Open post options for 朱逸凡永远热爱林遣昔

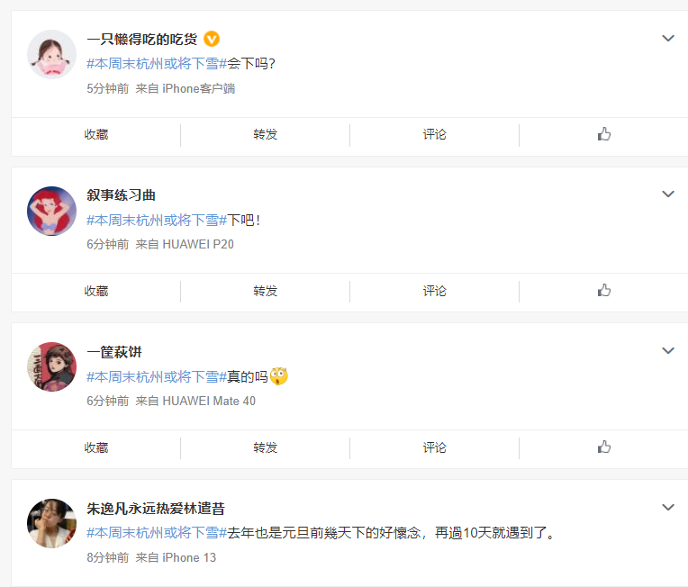point(668,508)
